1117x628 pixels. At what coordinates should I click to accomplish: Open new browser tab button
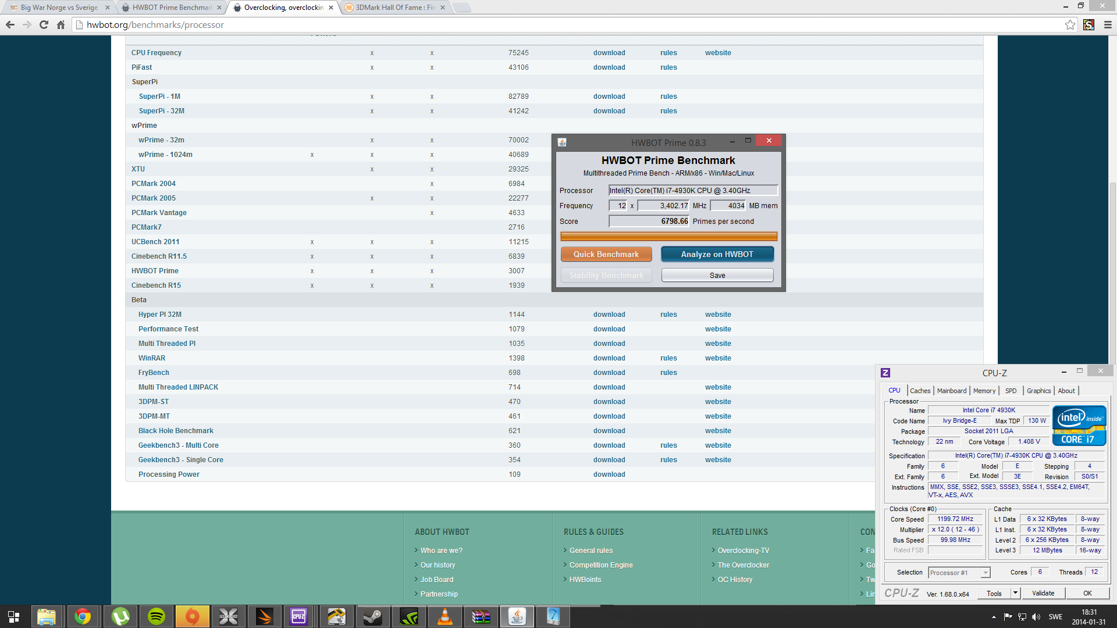coord(461,8)
